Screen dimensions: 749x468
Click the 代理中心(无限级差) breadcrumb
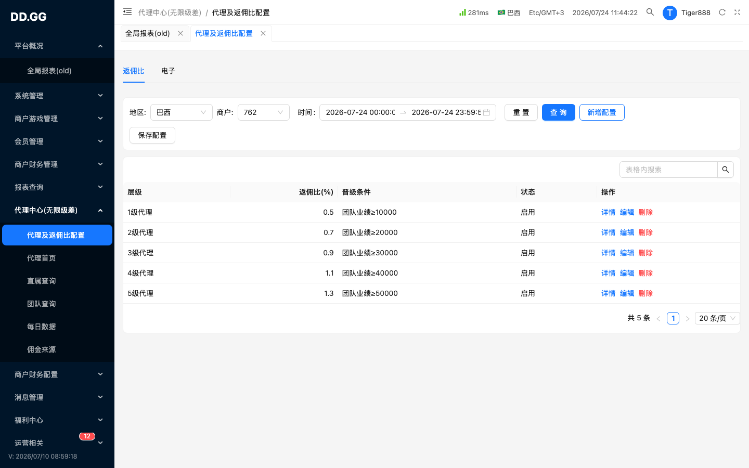(x=170, y=12)
